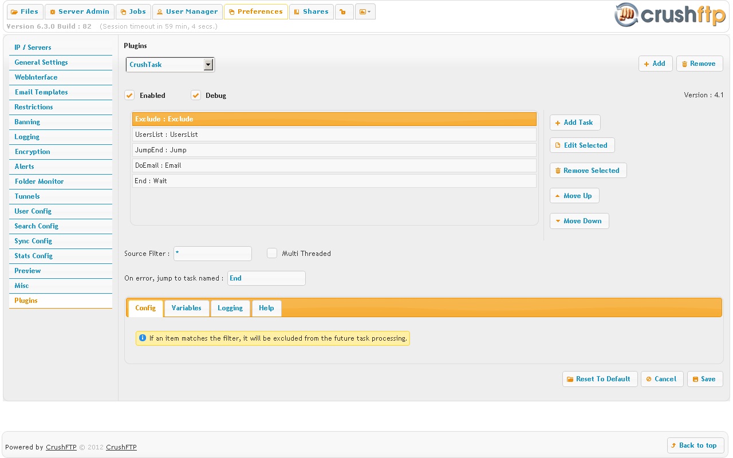Click Remove Selected button
The width and height of the screenshot is (733, 458).
588,171
